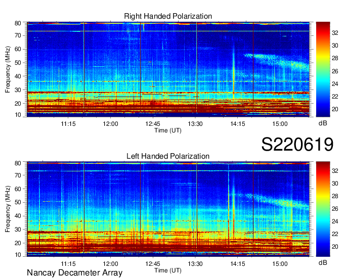
Task: Click the top color bar's 32 dB label
Action: click(x=335, y=33)
